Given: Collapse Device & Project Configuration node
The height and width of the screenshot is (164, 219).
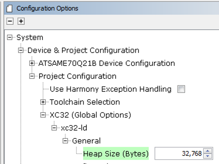Looking at the screenshot, I should [x=21, y=50].
